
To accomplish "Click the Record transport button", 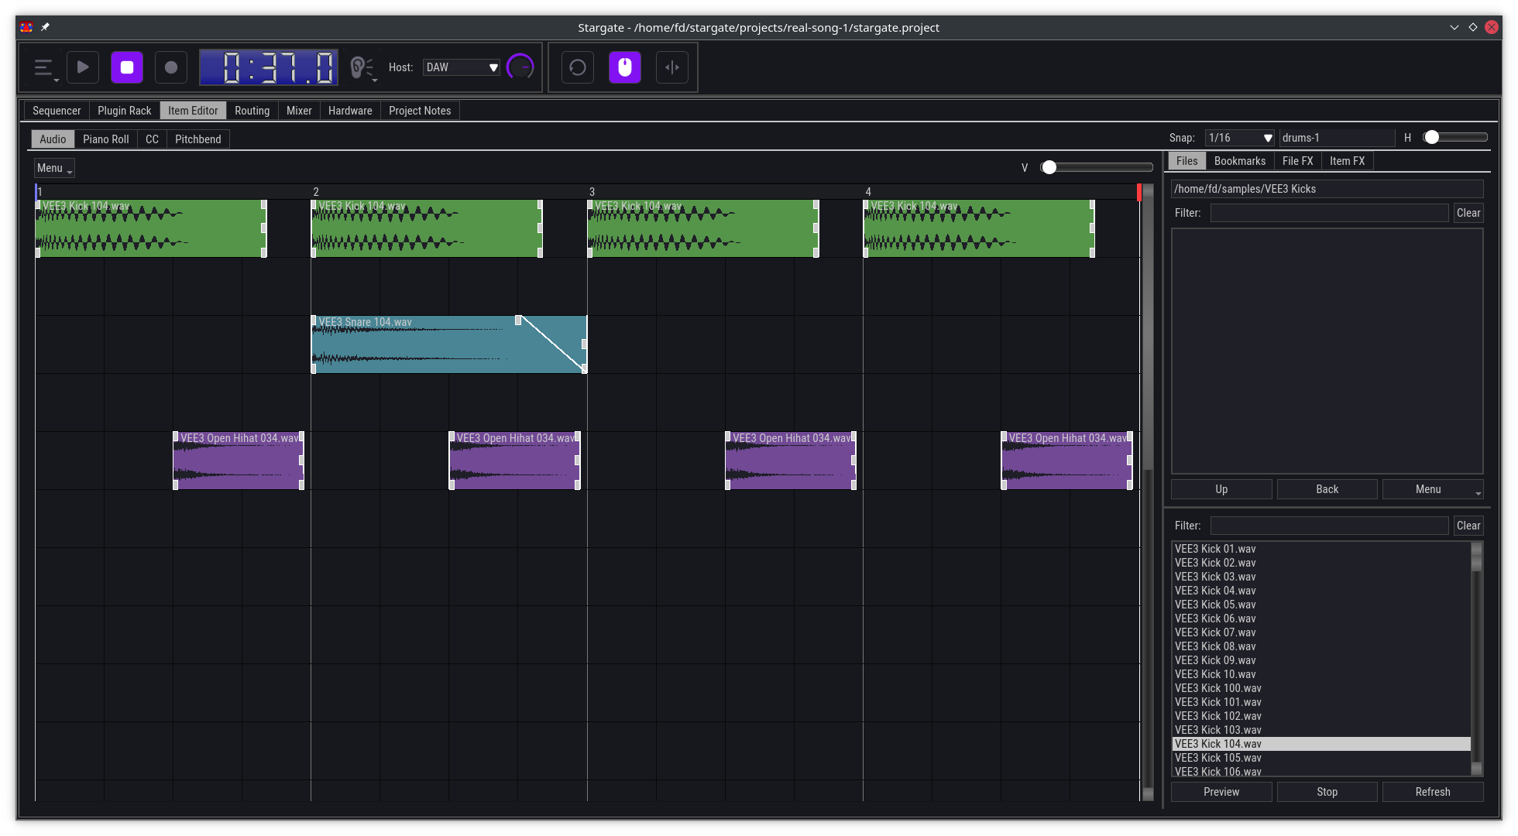I will click(171, 67).
